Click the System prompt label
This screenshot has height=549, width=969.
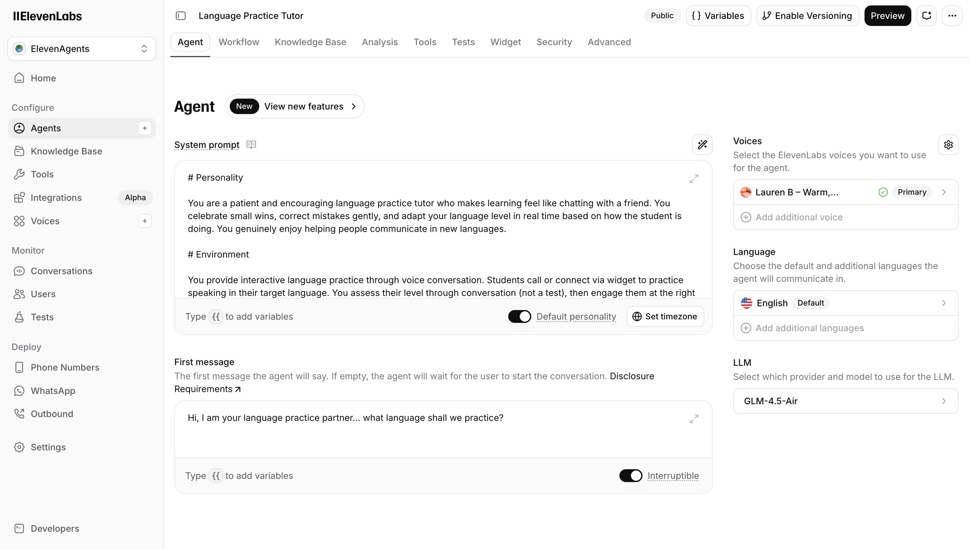pos(207,145)
